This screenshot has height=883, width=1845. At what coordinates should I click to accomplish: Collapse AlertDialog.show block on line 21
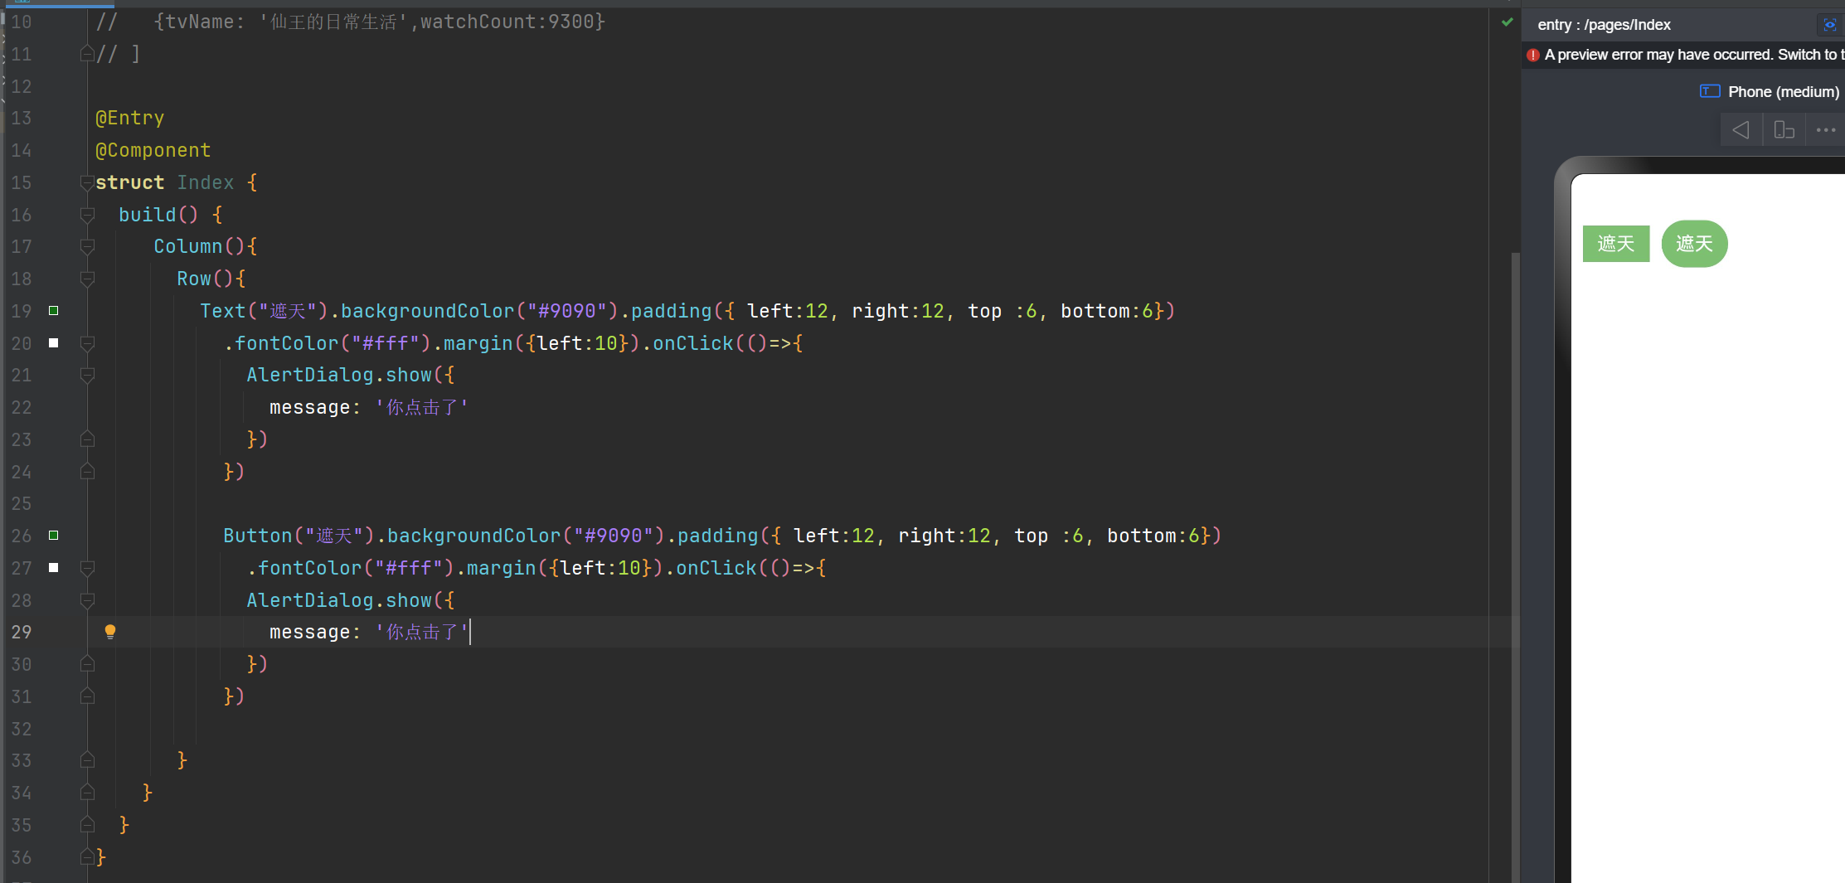[87, 375]
